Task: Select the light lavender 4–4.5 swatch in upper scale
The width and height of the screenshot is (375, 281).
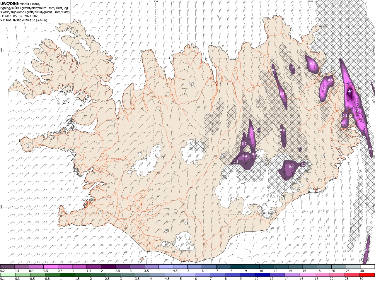Action: (x=166, y=267)
